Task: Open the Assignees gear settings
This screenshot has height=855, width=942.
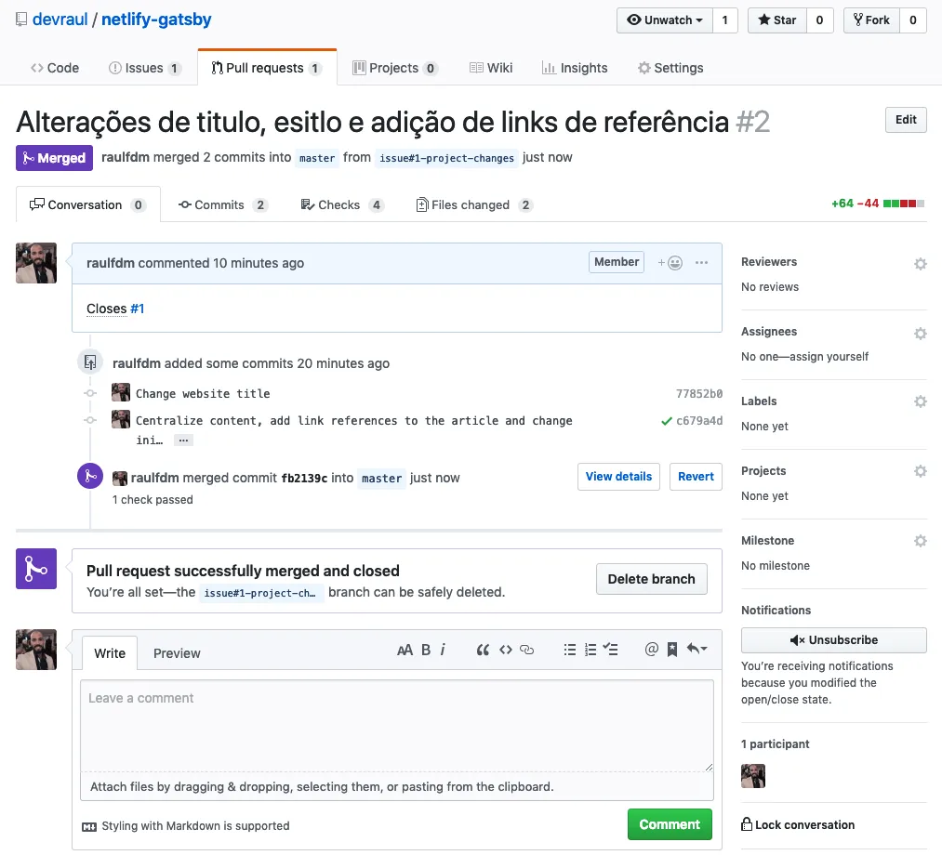Action: coord(921,334)
